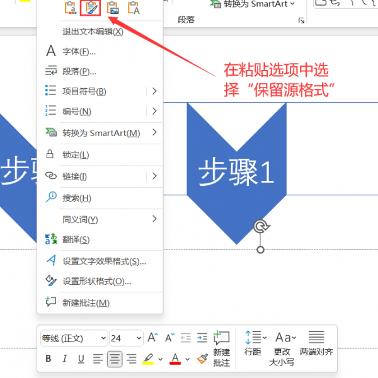Click the lock icon beside 锁定(L)
The width and height of the screenshot is (378, 378).
50,154
